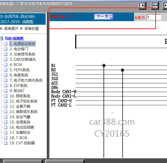Open 7. 电子助力转向系统 diagram
167x163 pixels.
26,80
